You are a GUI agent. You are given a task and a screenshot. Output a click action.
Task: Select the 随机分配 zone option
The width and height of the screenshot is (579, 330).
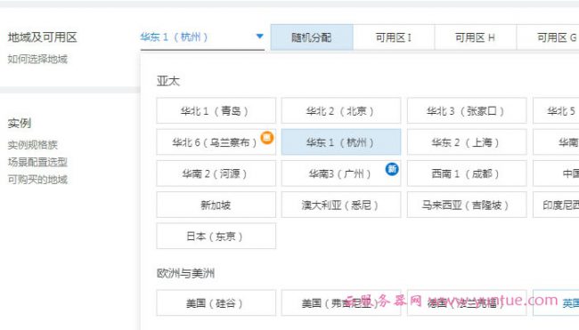pyautogui.click(x=312, y=37)
